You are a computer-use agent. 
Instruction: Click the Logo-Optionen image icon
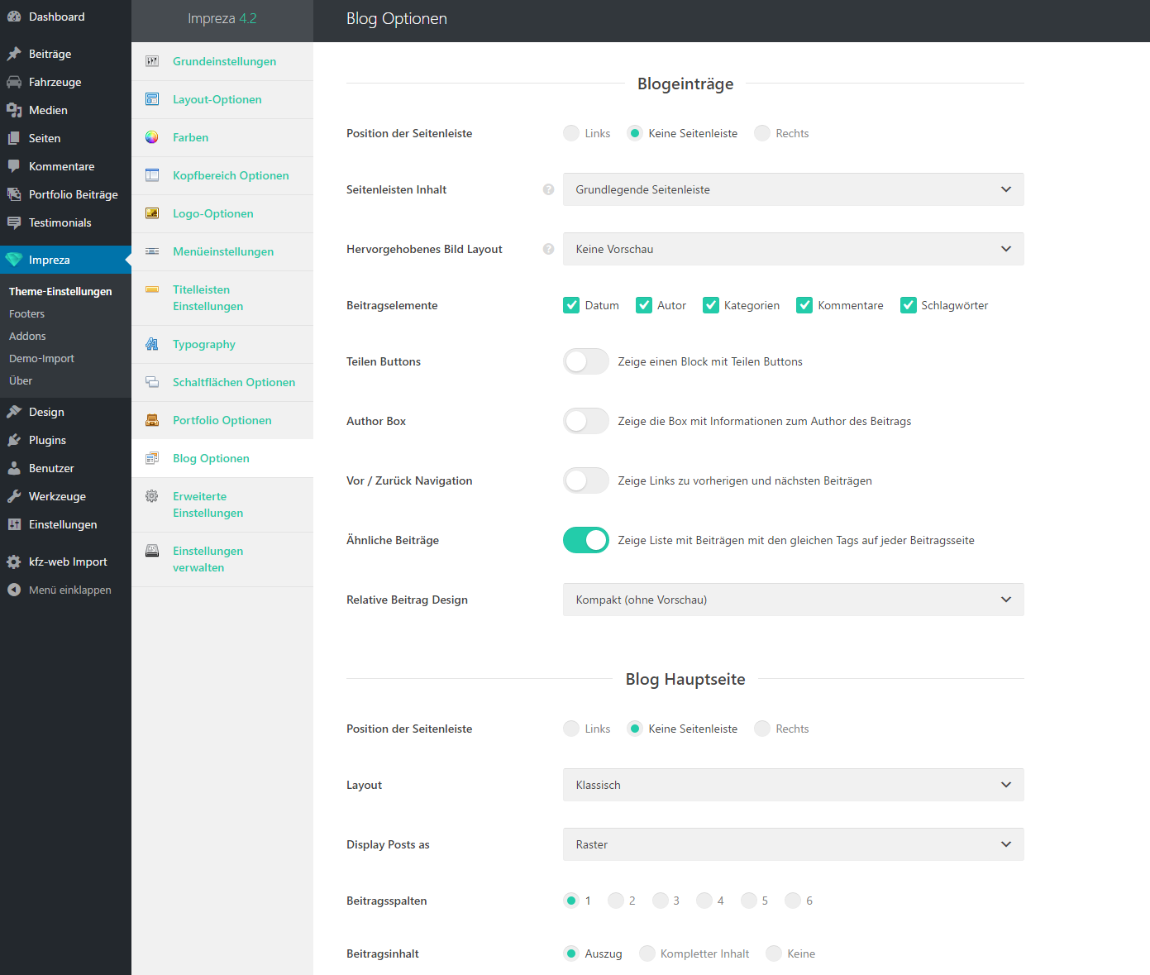pos(152,213)
